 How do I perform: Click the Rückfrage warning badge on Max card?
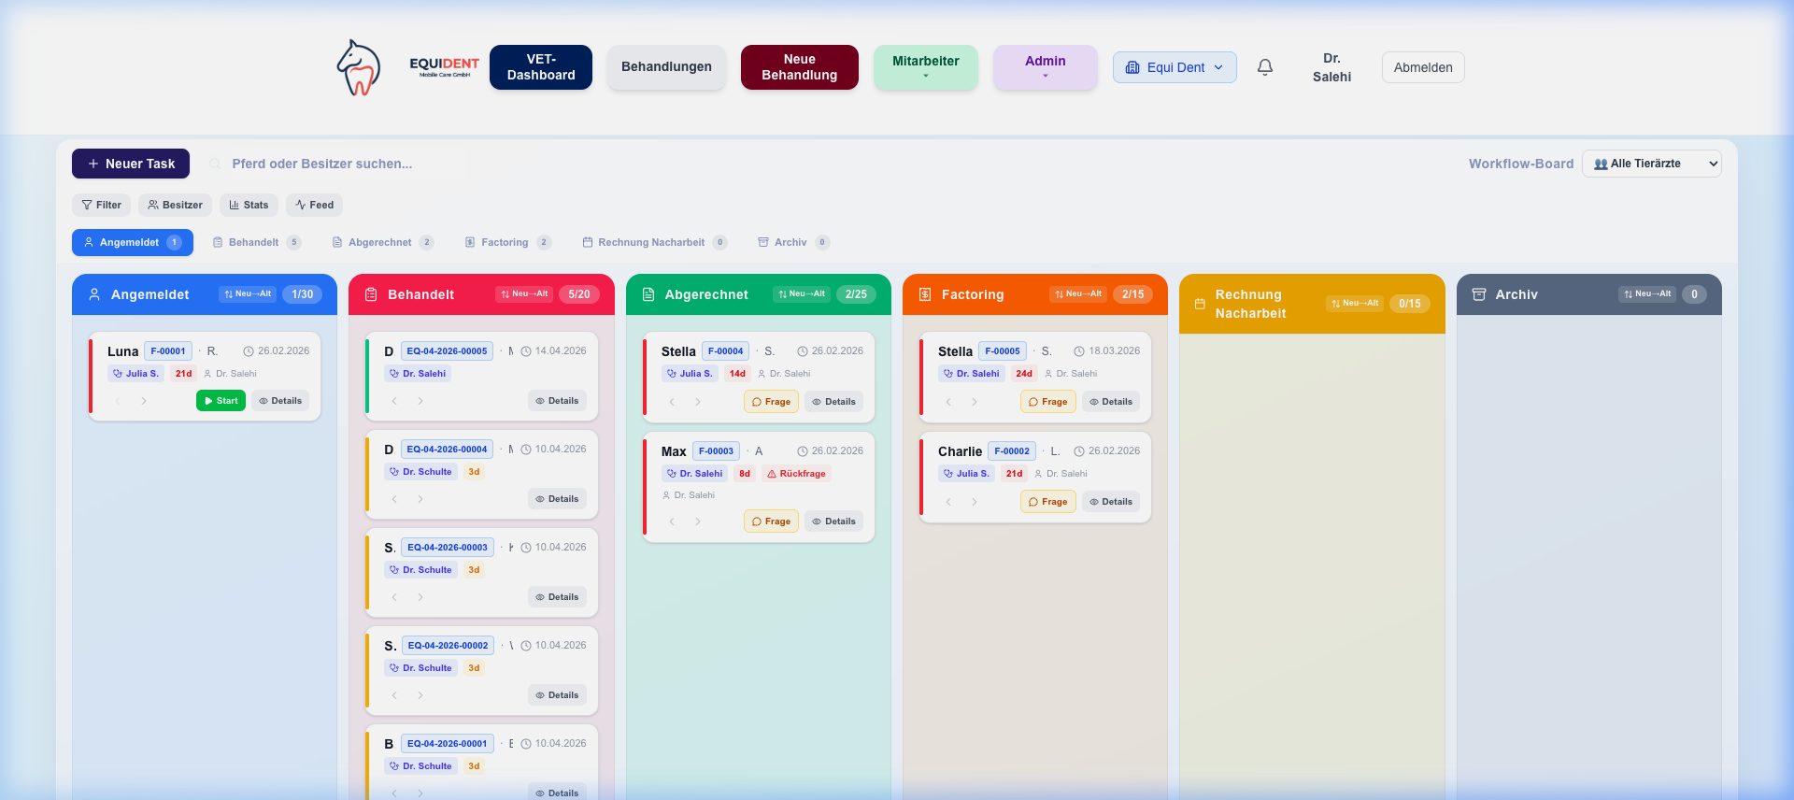pyautogui.click(x=796, y=474)
